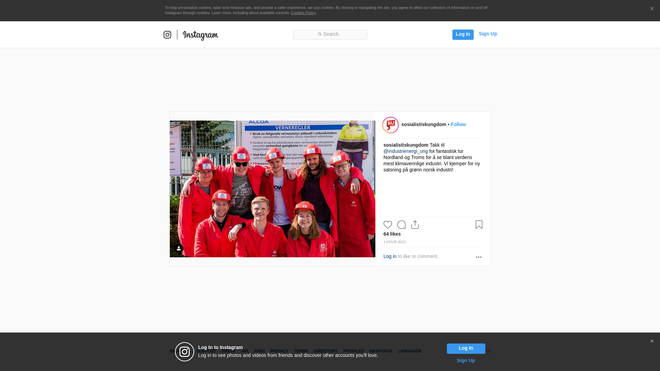This screenshot has width=660, height=371.
Task: Click the Instagram wordmark in header
Action: pos(200,35)
